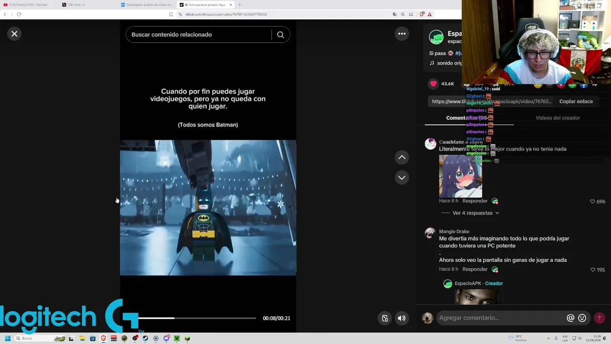
Task: Open the translate icon in the address bar
Action: 394,14
